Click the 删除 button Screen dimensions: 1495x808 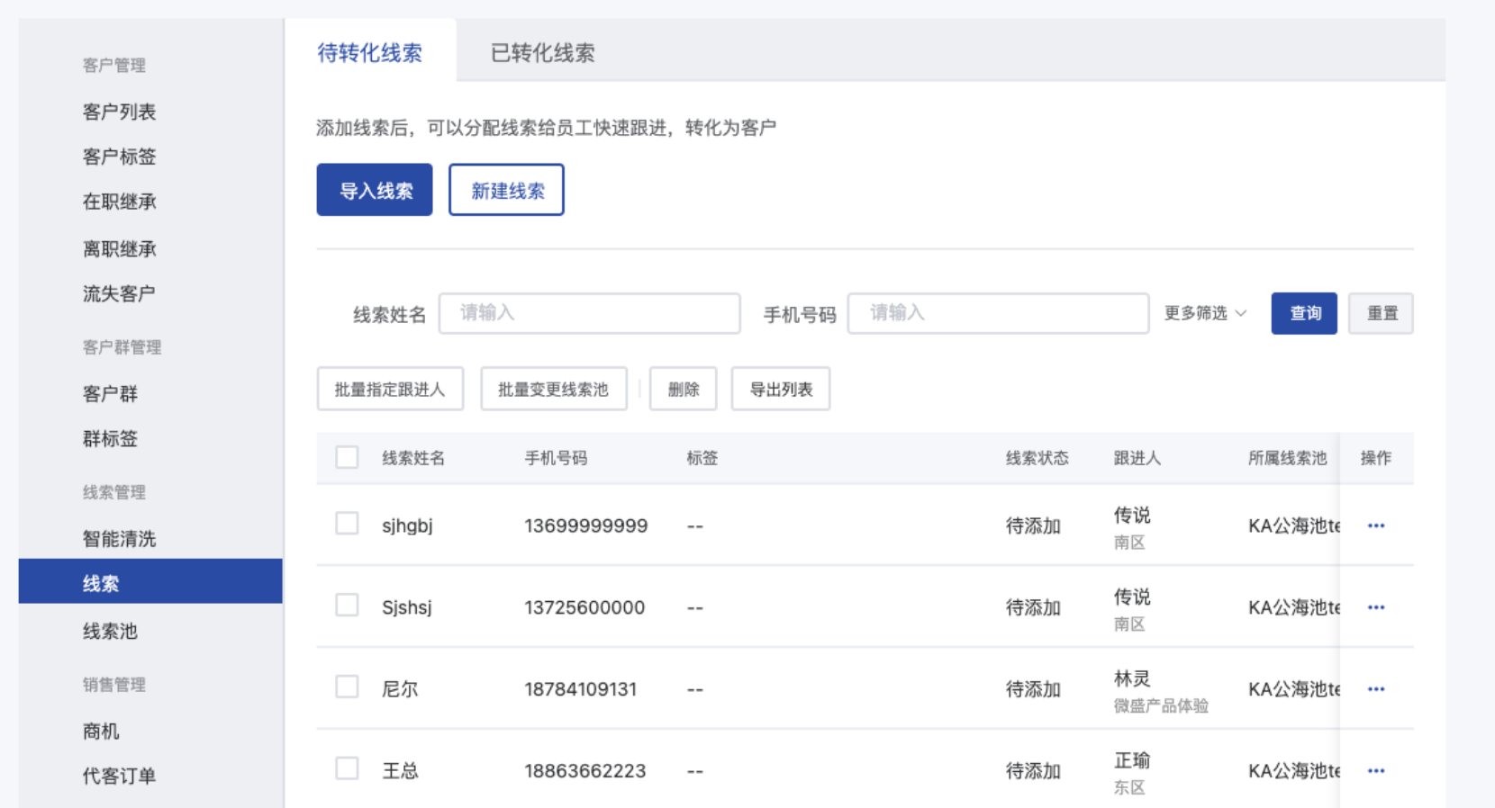coord(684,389)
